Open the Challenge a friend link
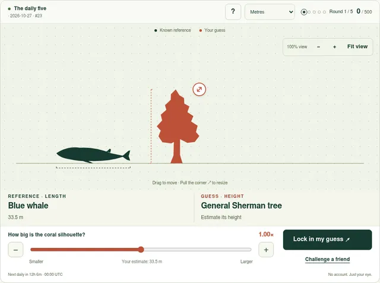Image resolution: width=380 pixels, height=283 pixels. pyautogui.click(x=327, y=259)
